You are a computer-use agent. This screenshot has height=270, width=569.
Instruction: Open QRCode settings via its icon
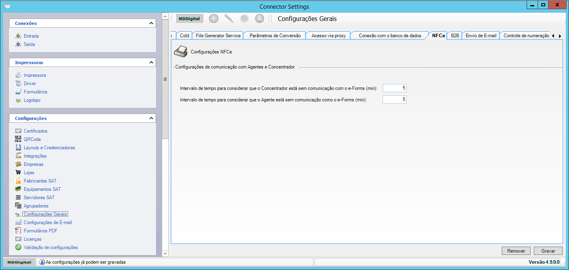[x=18, y=139]
